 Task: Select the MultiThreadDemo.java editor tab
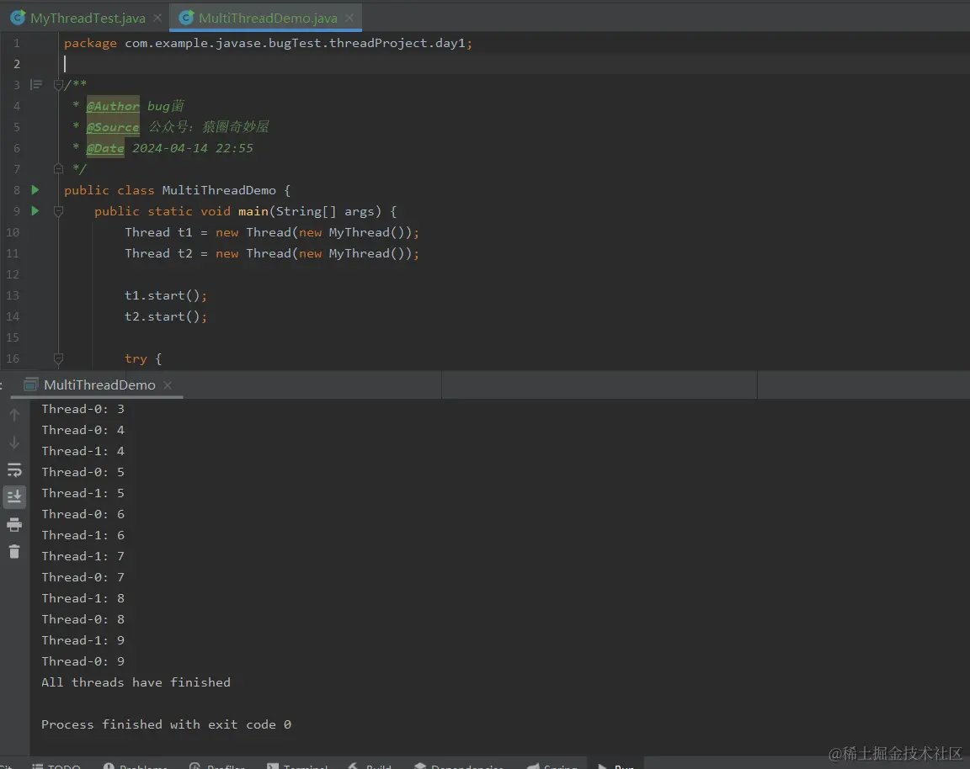tap(267, 18)
